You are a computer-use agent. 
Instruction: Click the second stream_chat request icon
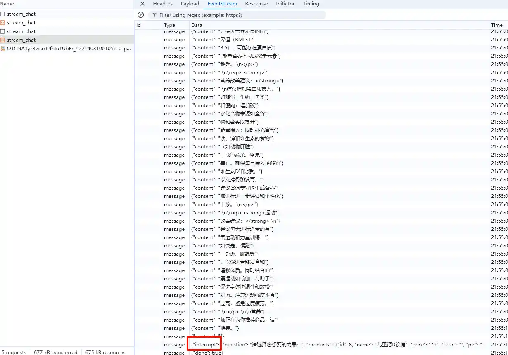click(2, 23)
